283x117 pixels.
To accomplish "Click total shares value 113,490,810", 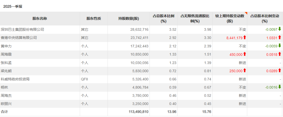I will click(139, 112).
